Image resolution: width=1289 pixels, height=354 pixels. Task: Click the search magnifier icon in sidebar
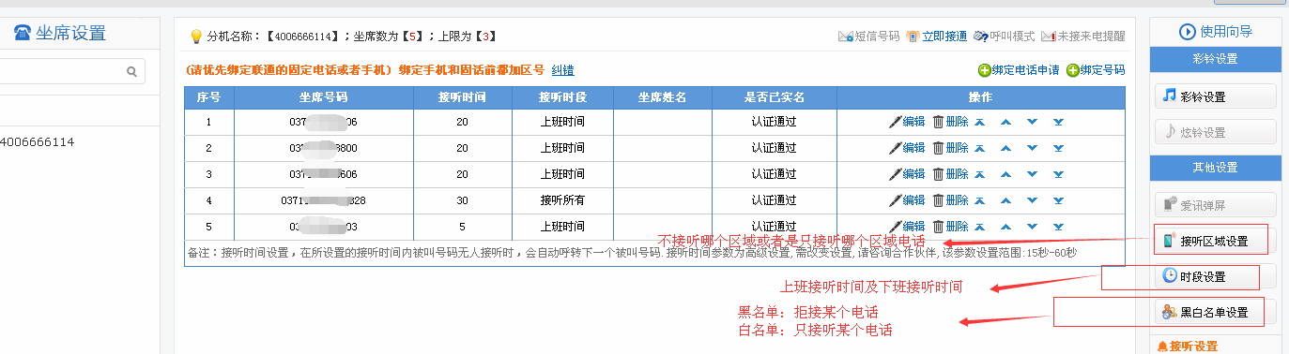pyautogui.click(x=132, y=71)
